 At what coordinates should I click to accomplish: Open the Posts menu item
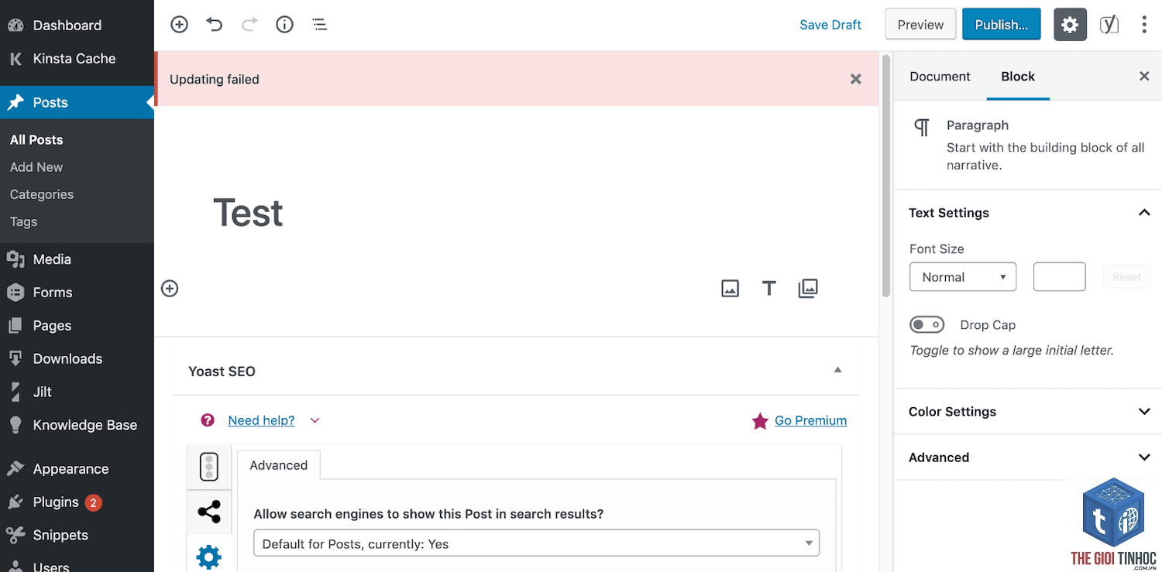coord(77,102)
